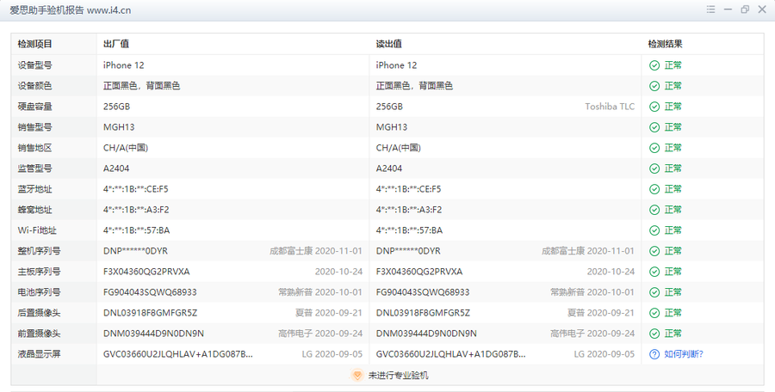
Task: Select the 设备颜色 row label
Action: pos(34,86)
